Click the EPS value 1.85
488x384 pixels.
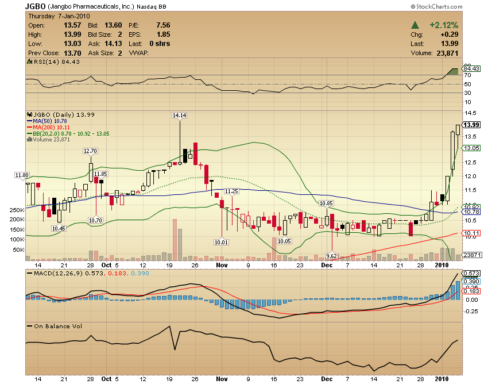point(163,34)
